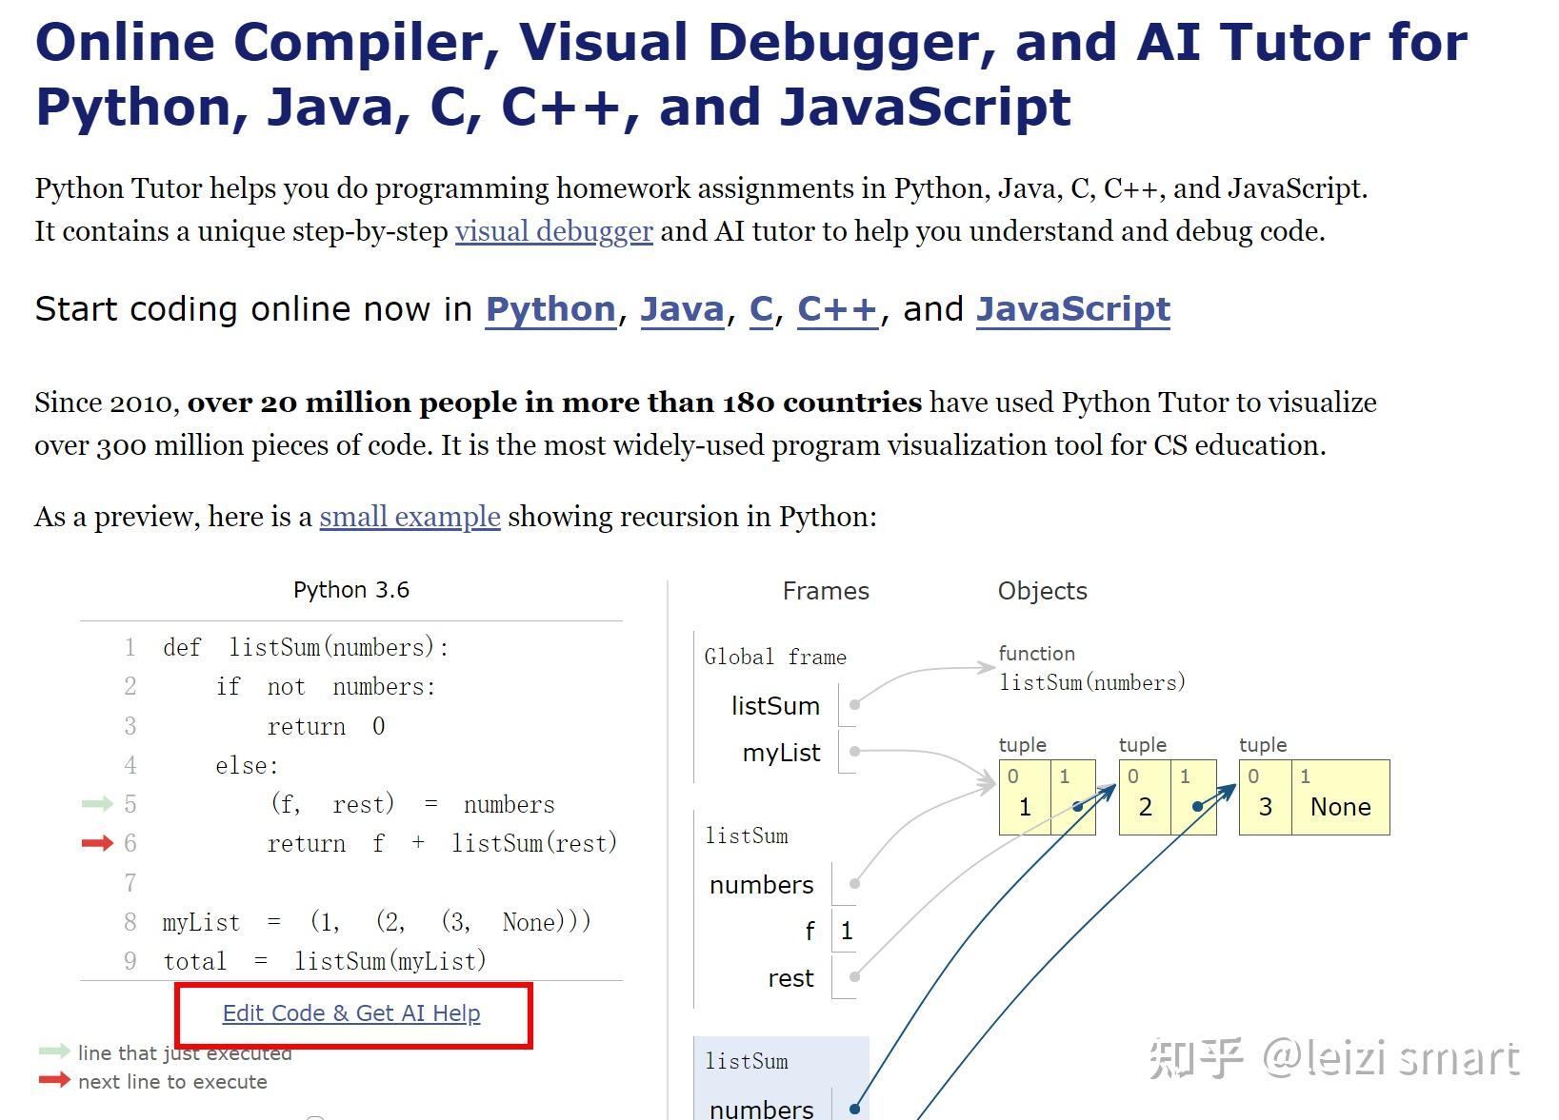Select code line "if not numbers:"
The height and width of the screenshot is (1120, 1559).
click(x=326, y=687)
